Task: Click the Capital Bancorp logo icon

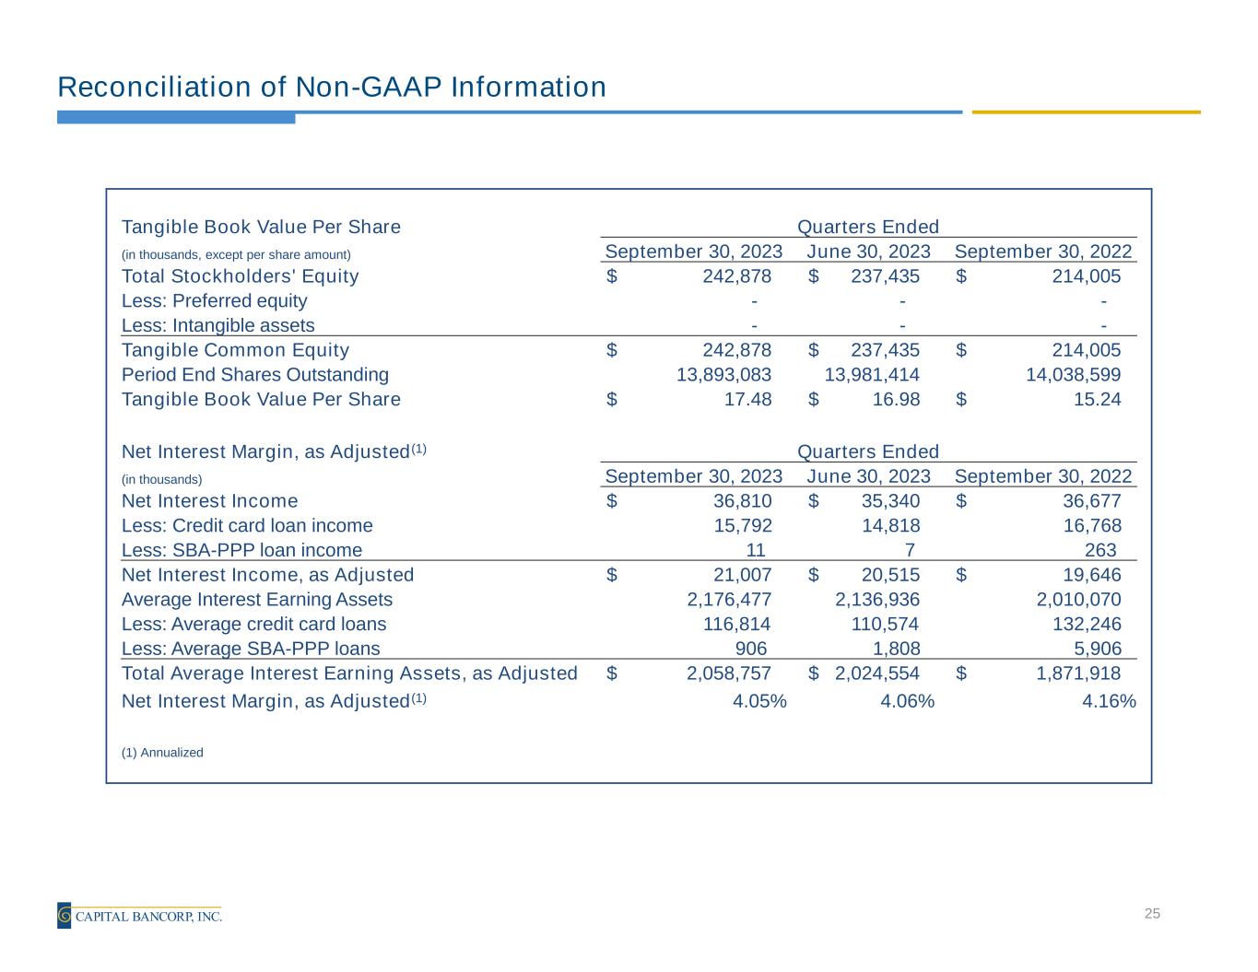Action: (64, 915)
